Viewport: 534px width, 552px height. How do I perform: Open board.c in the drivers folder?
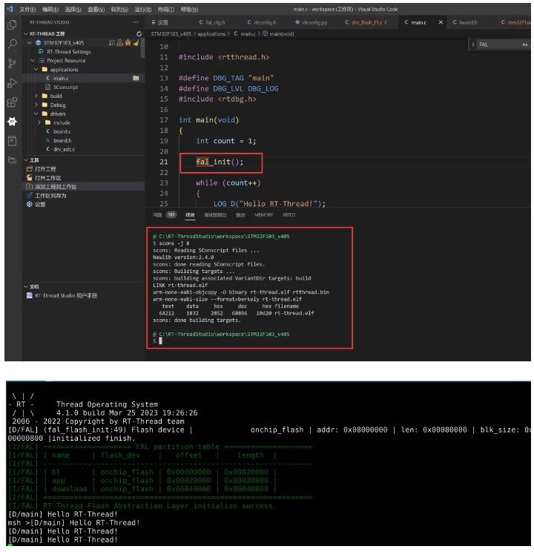(62, 131)
